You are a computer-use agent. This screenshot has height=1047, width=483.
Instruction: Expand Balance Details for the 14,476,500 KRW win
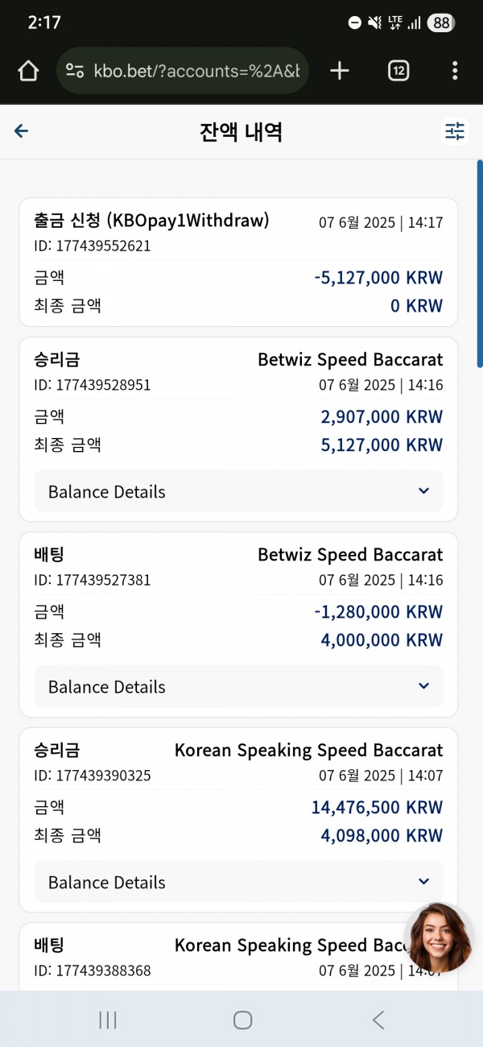point(238,882)
